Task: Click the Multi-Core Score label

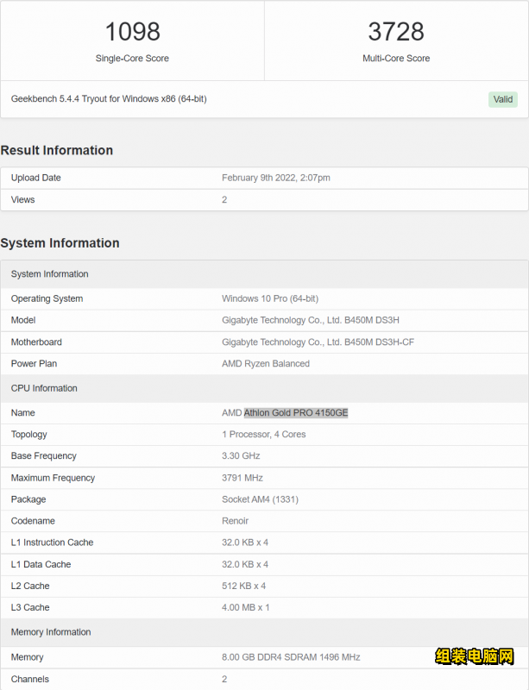Action: (x=396, y=58)
